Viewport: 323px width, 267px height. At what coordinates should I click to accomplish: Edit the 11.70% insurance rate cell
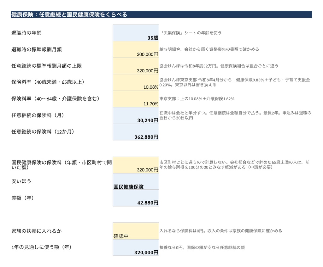pyautogui.click(x=136, y=99)
